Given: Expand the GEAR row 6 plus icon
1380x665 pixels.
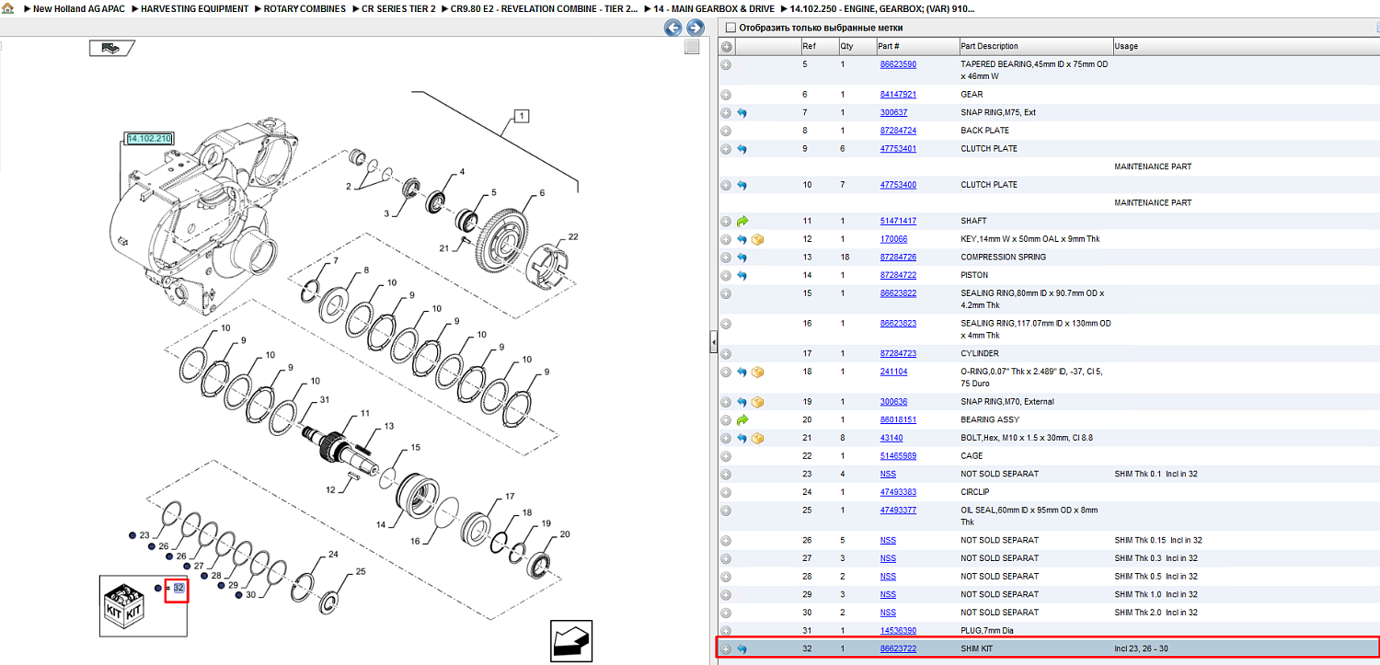Looking at the screenshot, I should [726, 94].
